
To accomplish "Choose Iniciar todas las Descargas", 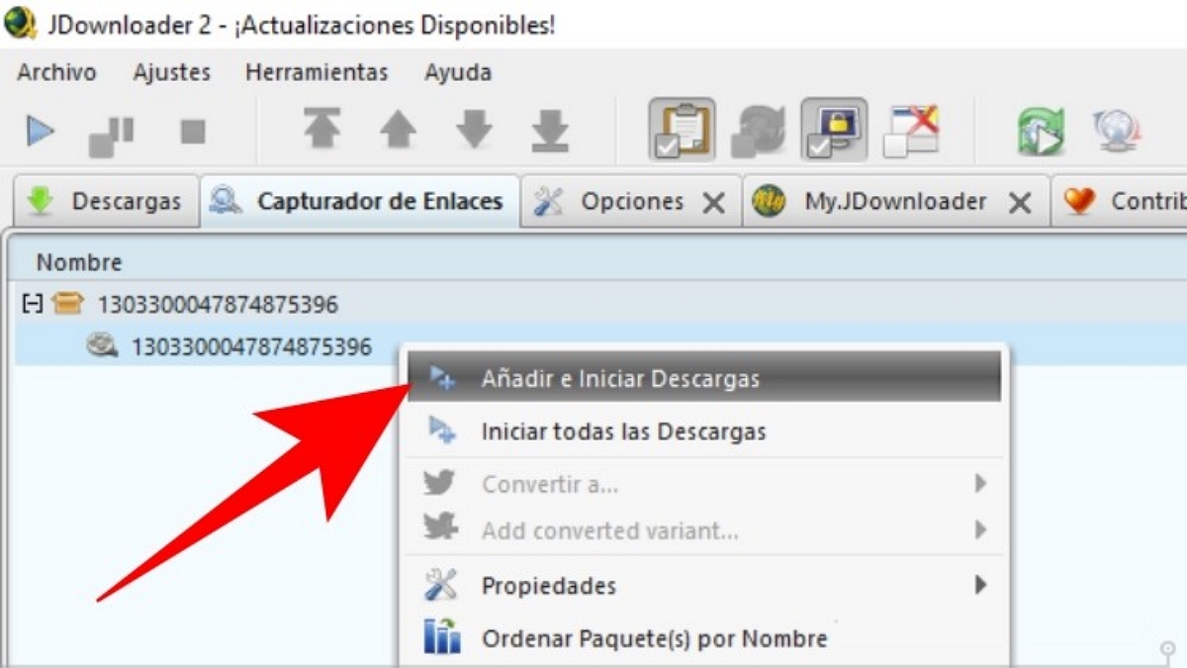I will click(704, 431).
